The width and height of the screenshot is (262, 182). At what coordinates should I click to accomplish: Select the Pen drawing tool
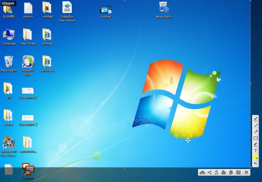[x=255, y=119]
